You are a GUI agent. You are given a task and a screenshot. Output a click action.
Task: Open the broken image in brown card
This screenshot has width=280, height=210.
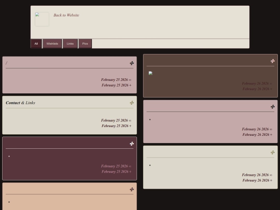pyautogui.click(x=150, y=73)
